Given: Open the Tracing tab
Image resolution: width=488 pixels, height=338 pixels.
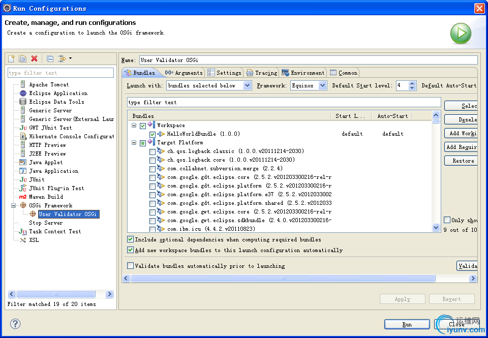Looking at the screenshot, I should (x=262, y=73).
